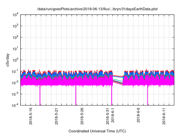Click the 10^-2 y-axis tick label
The image size is (192, 134).
point(15,83)
